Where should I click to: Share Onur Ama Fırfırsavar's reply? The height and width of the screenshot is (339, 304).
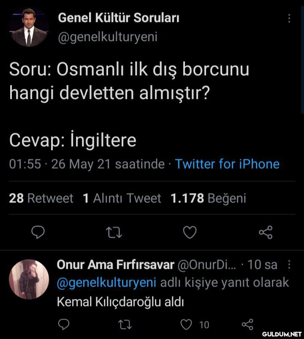[247, 324]
